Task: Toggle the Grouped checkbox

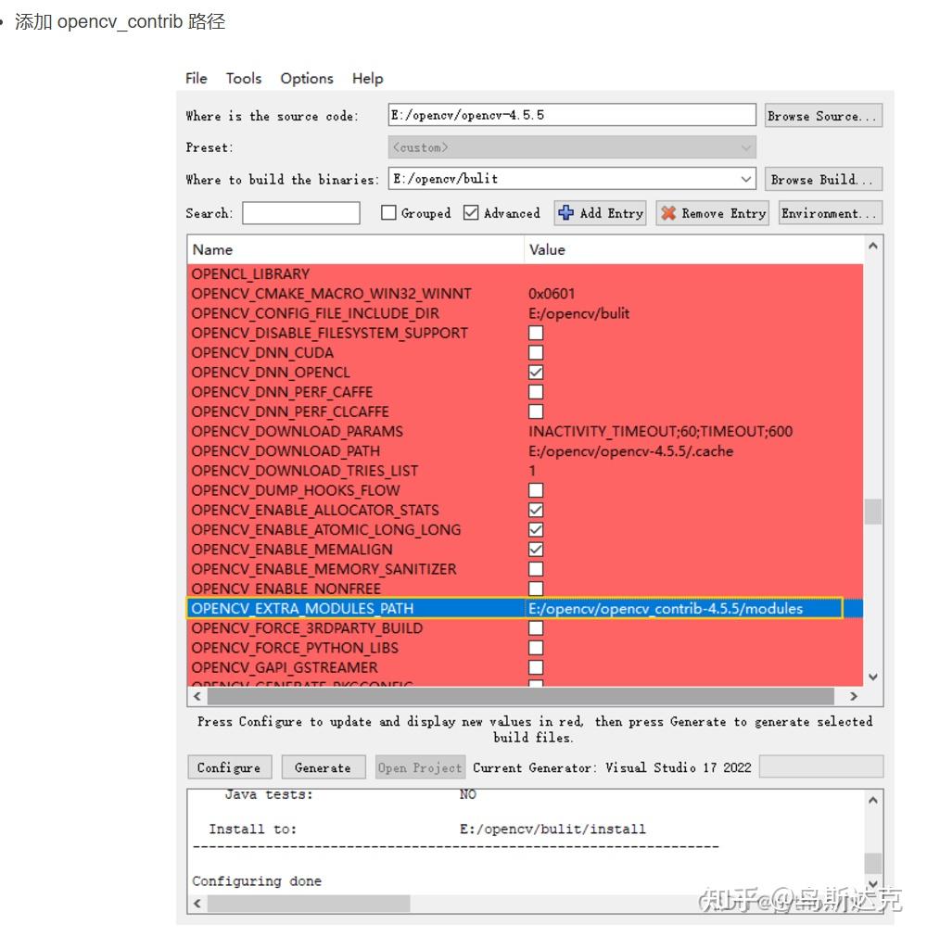Action: [387, 212]
